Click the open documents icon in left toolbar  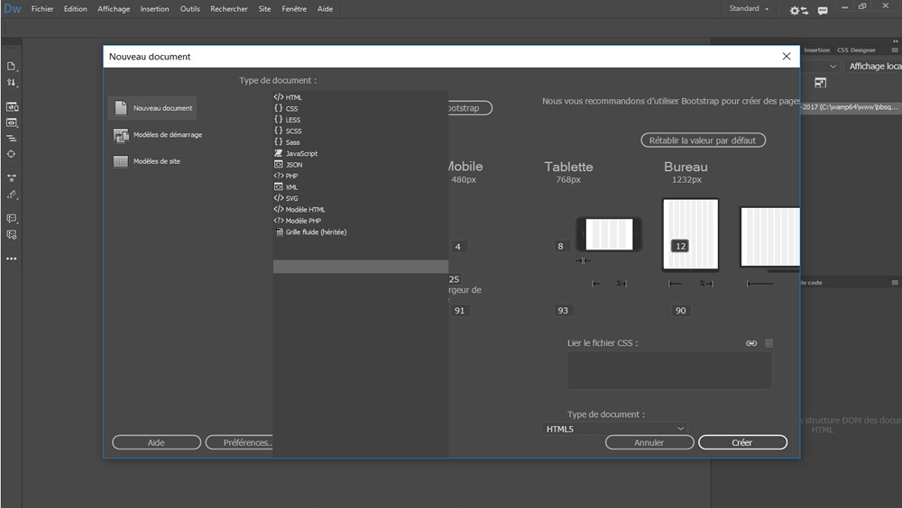[x=12, y=67]
